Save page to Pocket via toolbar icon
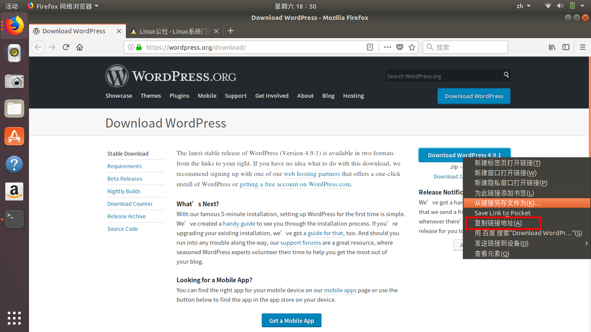Screen dimensions: 591x332 [x=399, y=47]
